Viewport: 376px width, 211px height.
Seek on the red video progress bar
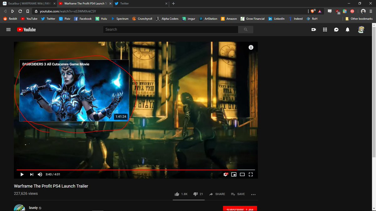click(136, 170)
